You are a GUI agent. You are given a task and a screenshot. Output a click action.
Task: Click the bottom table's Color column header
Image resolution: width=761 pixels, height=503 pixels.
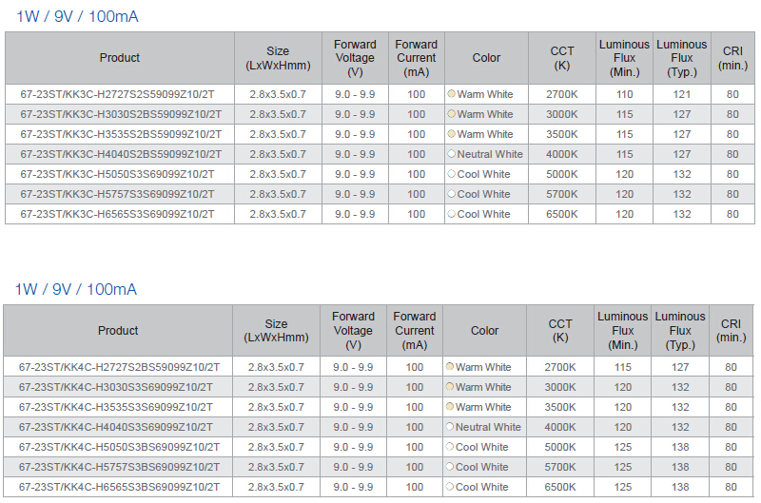484,331
